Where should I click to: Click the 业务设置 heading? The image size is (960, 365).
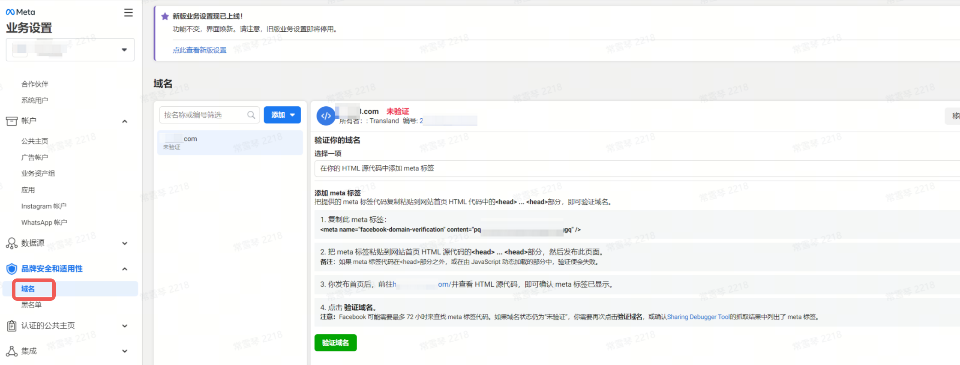click(29, 28)
